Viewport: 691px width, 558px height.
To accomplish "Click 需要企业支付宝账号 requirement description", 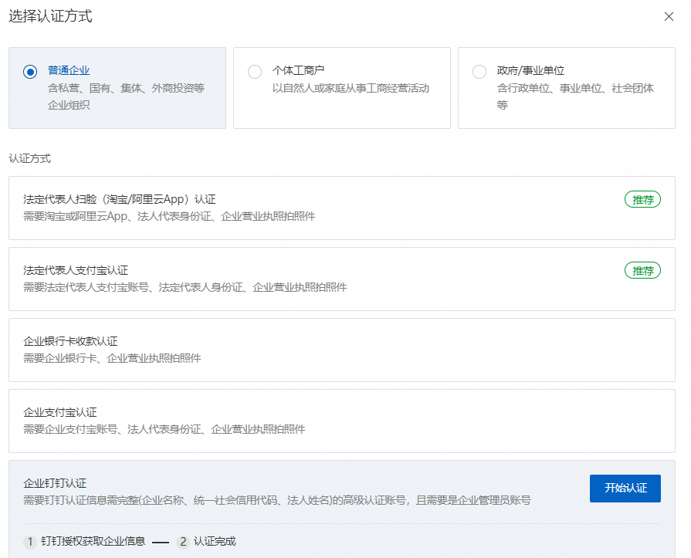I will (x=164, y=429).
